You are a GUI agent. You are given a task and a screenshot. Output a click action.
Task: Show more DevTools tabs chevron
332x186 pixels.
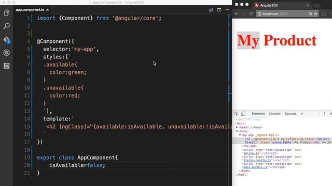302,114
